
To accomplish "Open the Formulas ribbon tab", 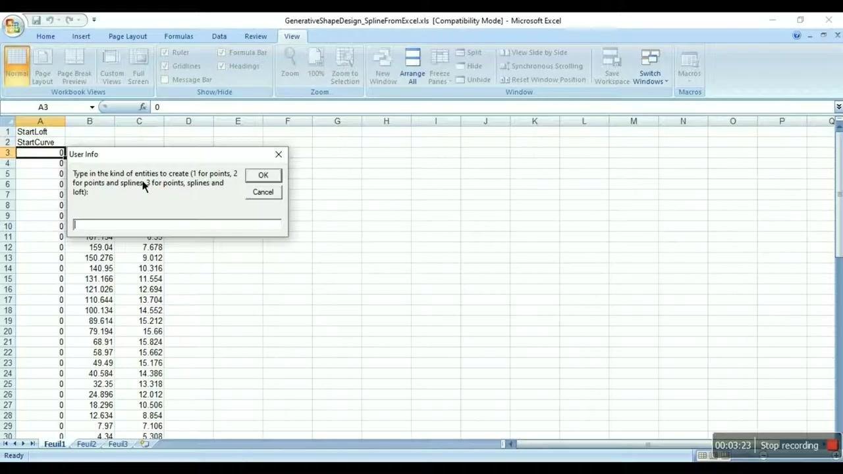I will [x=178, y=36].
